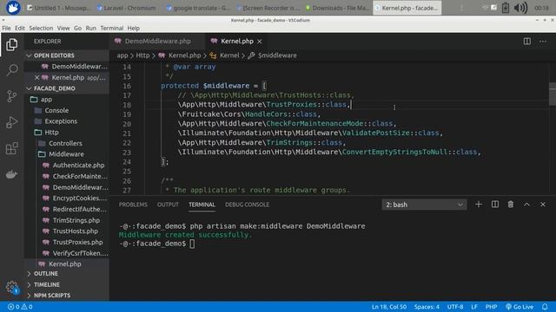
Task: Split the editor right
Action: click(527, 42)
